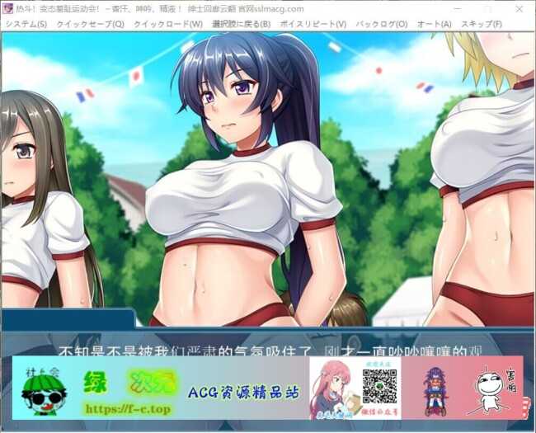Click the meme face cartoon in banner
This screenshot has height=433, width=536.
(x=491, y=389)
